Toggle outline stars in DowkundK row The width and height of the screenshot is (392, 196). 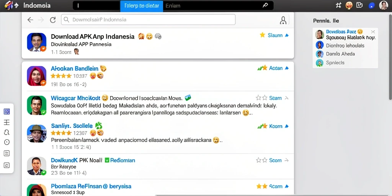(262, 160)
